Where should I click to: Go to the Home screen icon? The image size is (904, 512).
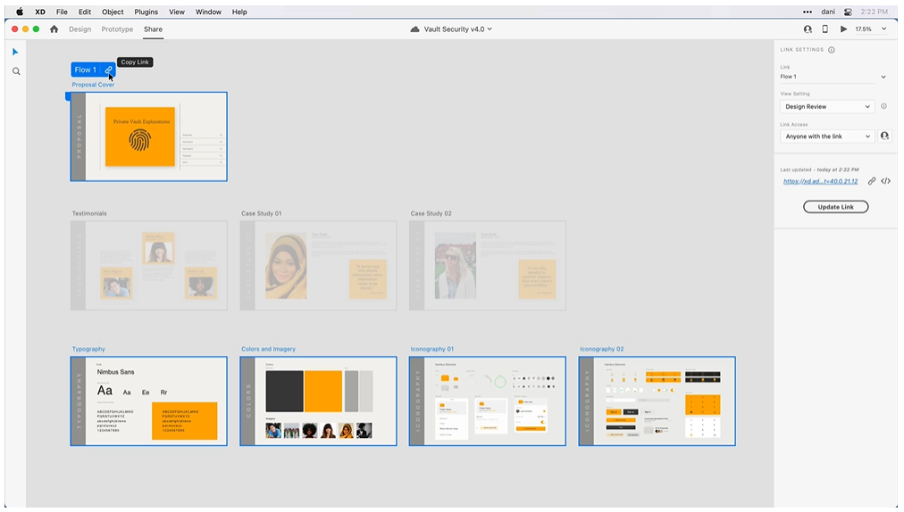coord(54,29)
